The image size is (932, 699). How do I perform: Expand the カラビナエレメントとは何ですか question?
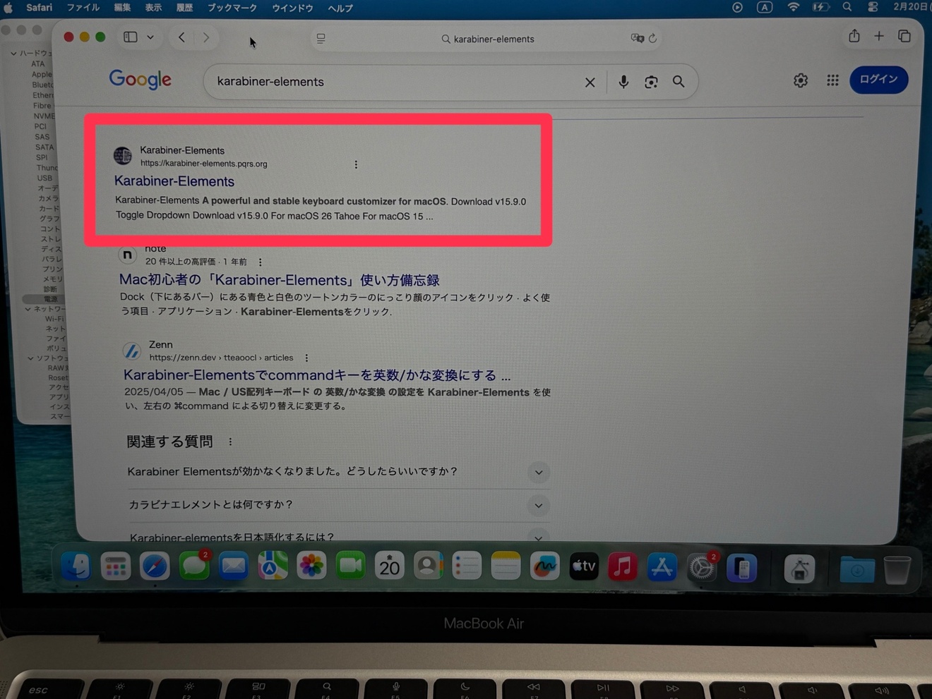(x=538, y=505)
